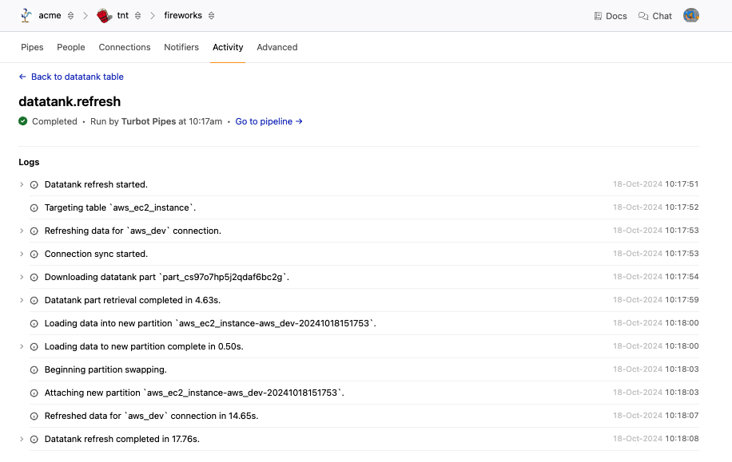Switch to the Pipes tab
The image size is (732, 462).
(x=32, y=47)
